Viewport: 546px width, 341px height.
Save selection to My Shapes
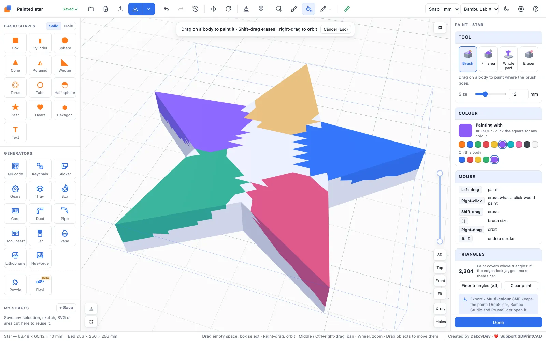coord(66,308)
